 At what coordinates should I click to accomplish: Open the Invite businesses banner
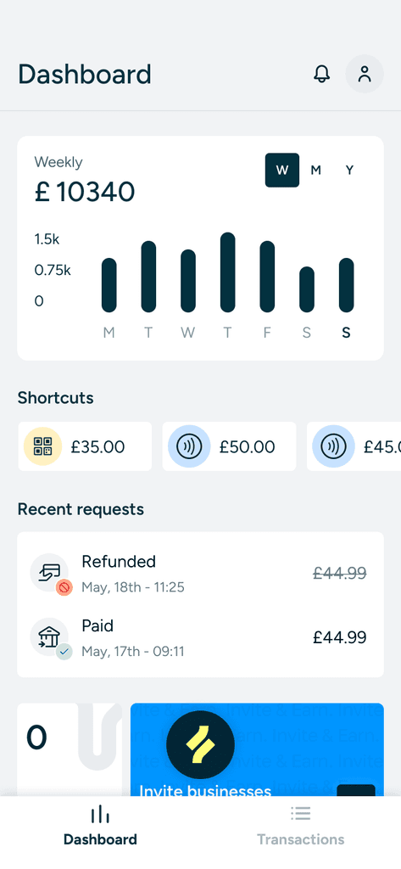257,750
